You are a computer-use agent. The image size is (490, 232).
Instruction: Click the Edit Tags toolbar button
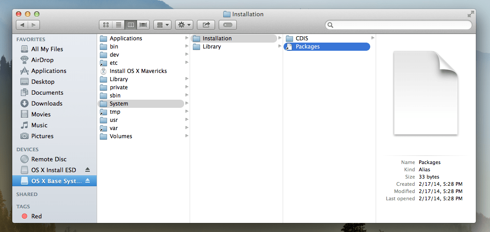[x=228, y=25]
